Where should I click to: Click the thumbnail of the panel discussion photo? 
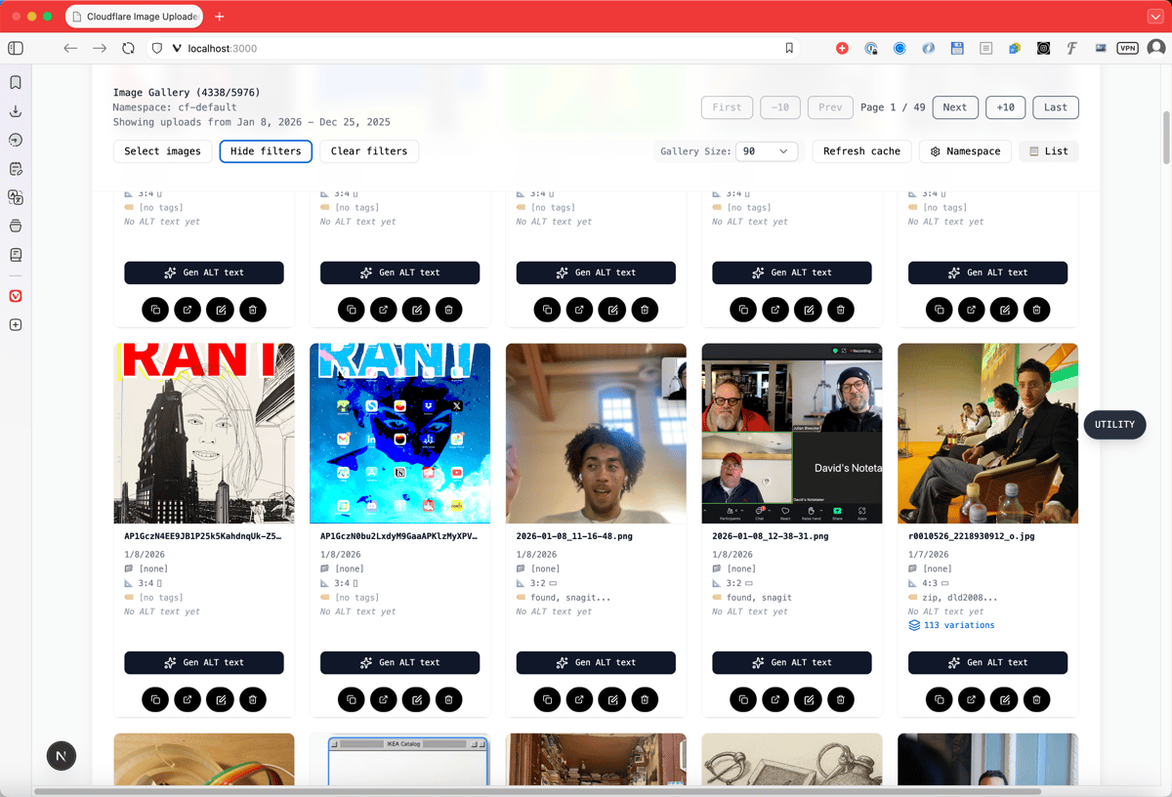point(987,433)
